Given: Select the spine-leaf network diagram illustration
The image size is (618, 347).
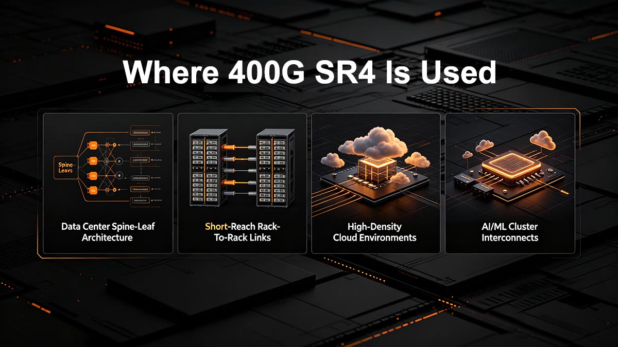Looking at the screenshot, I should pos(108,168).
